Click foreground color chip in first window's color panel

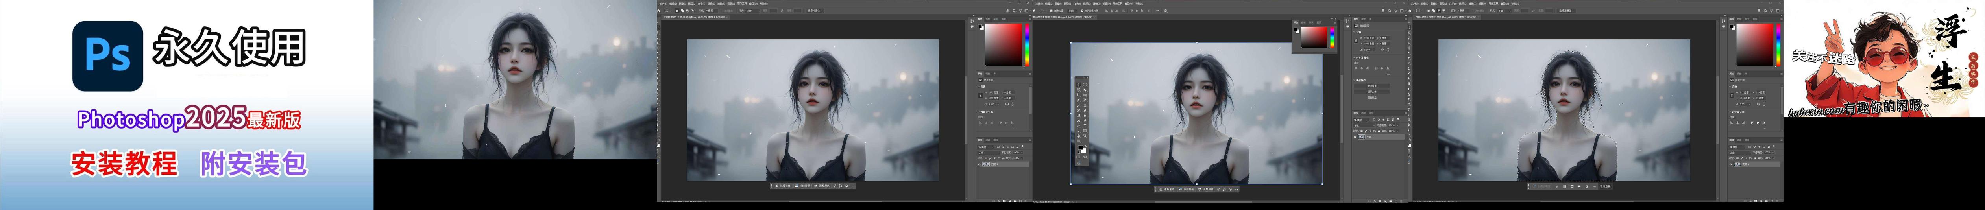click(x=981, y=26)
